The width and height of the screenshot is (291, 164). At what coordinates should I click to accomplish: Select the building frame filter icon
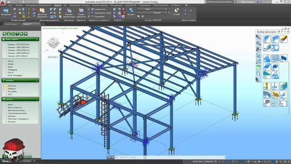[283, 102]
